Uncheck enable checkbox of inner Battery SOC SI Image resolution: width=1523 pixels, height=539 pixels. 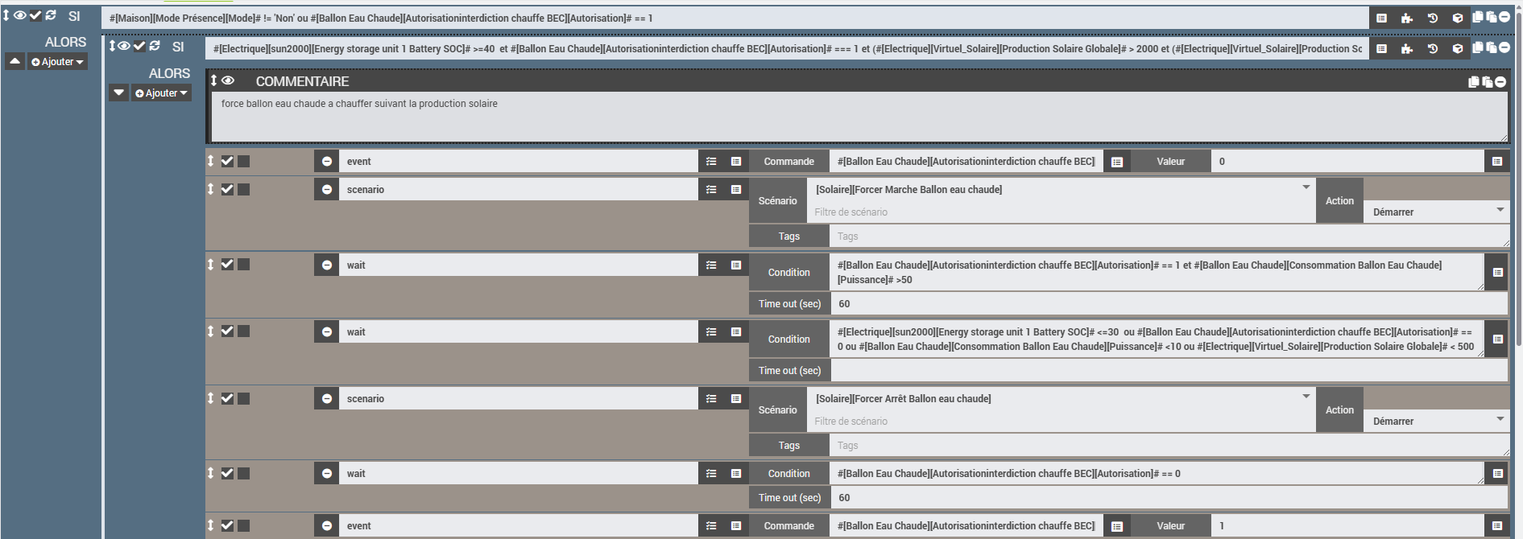click(139, 46)
